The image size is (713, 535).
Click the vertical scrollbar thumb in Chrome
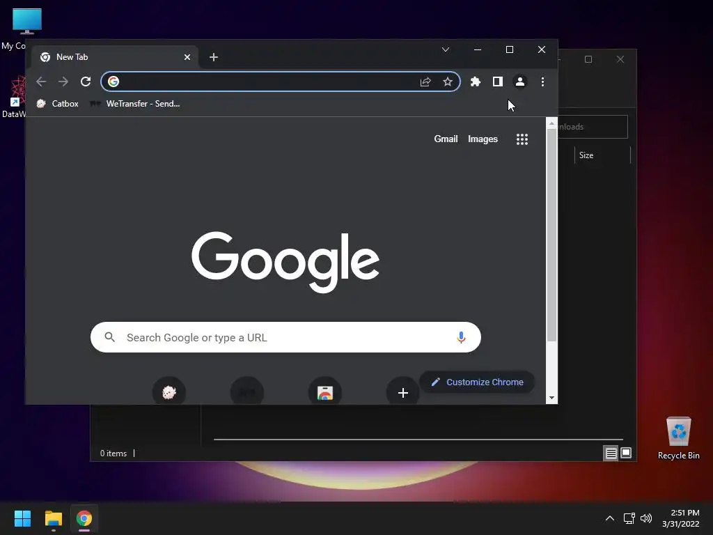[x=551, y=235]
